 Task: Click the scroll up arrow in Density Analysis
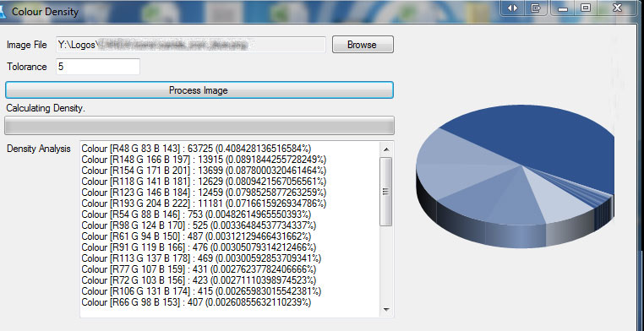coord(385,149)
